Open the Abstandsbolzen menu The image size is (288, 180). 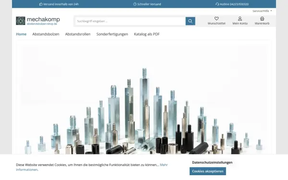point(46,34)
